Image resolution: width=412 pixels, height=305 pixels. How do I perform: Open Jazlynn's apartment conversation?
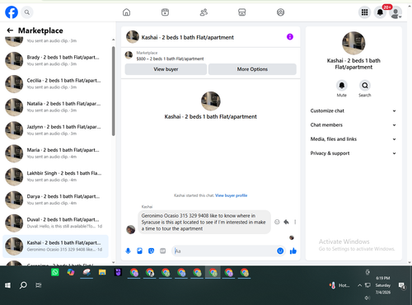56,130
